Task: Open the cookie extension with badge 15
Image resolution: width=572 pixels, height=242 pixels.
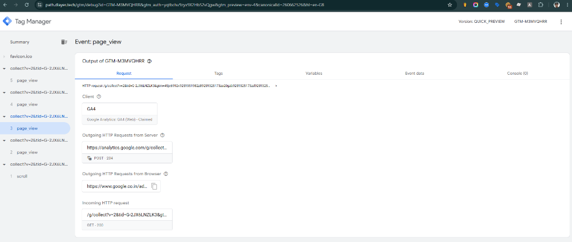Action: coord(508,5)
